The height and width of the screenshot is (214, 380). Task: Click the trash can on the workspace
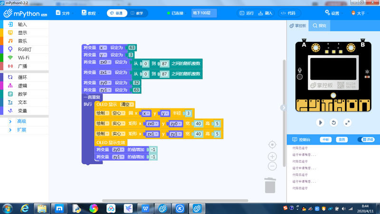tap(269, 185)
